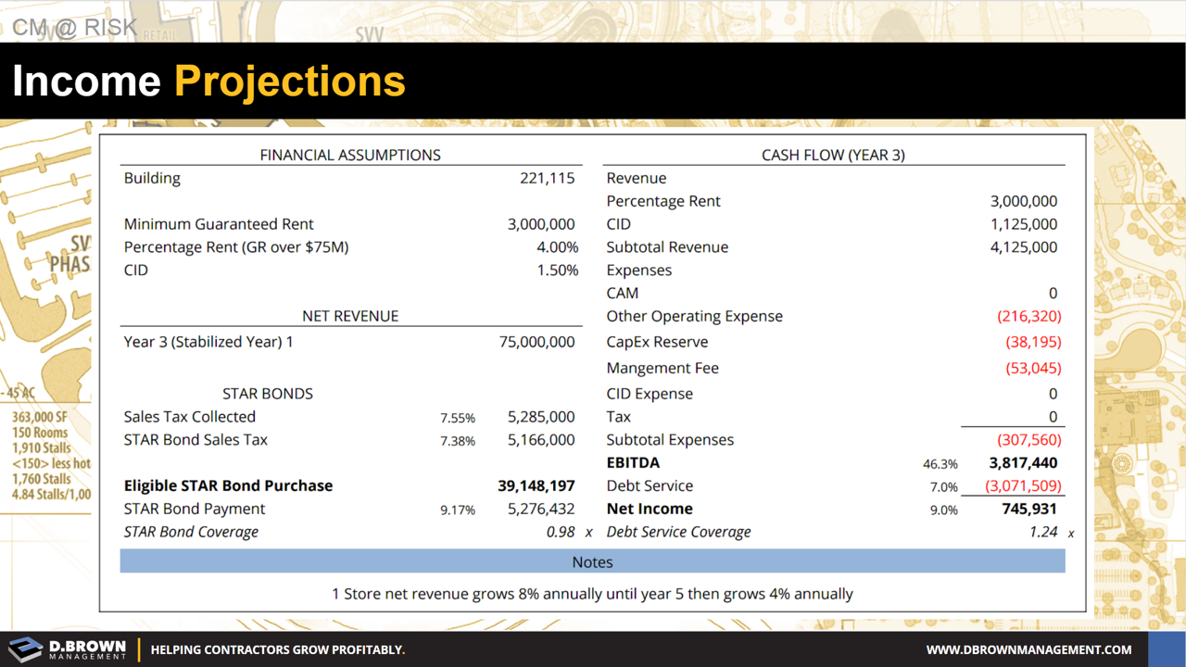Click the blue Notes bar

[592, 561]
